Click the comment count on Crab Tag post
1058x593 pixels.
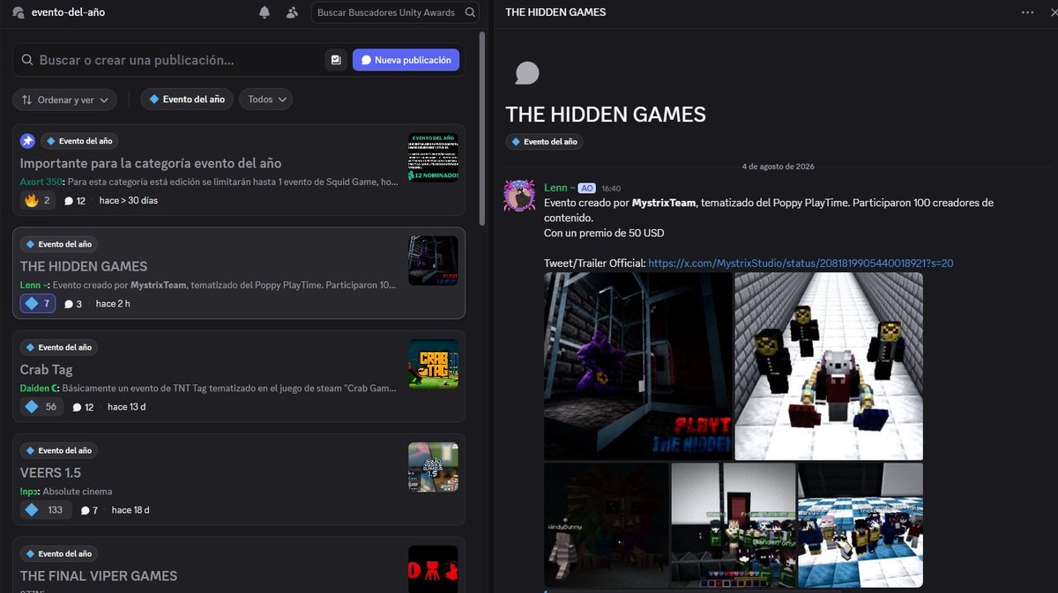click(x=84, y=407)
